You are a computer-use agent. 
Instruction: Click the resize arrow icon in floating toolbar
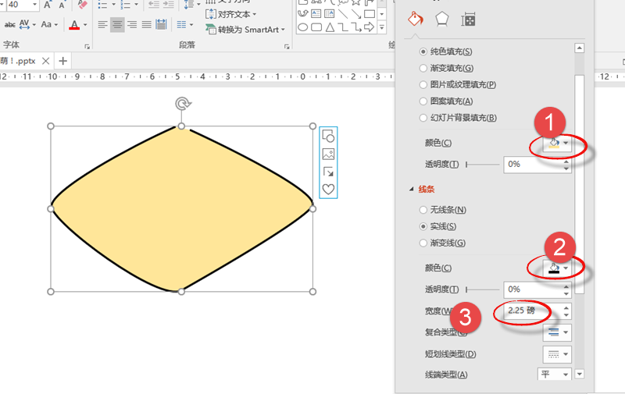point(328,172)
